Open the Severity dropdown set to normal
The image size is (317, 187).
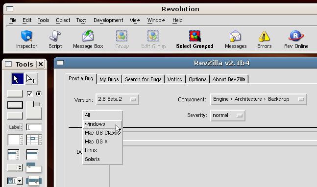pos(228,116)
